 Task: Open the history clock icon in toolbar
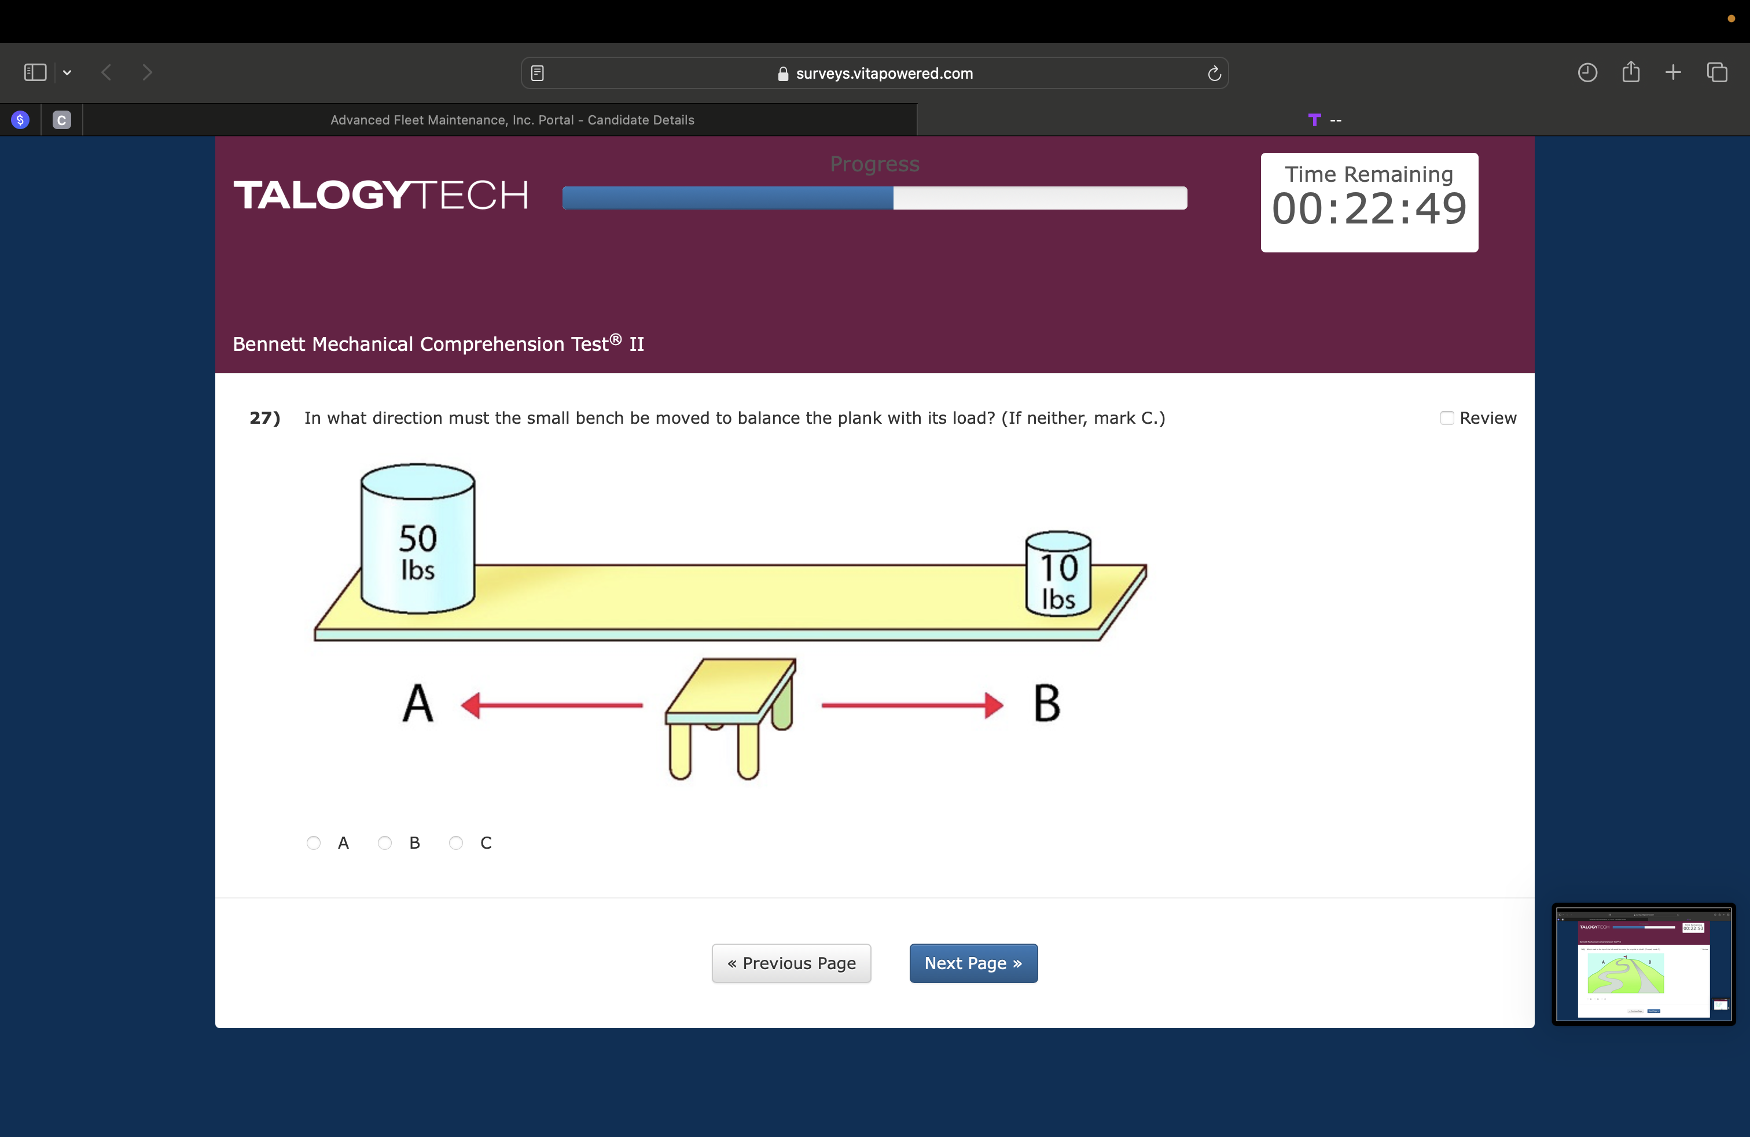1587,72
